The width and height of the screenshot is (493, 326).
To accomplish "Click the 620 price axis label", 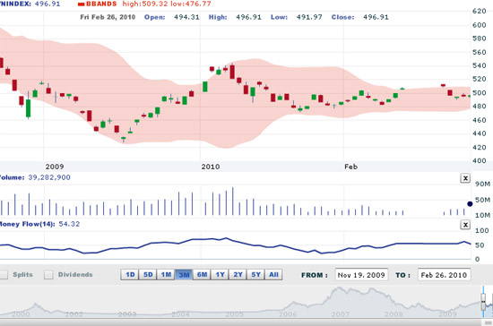I will tap(480, 11).
